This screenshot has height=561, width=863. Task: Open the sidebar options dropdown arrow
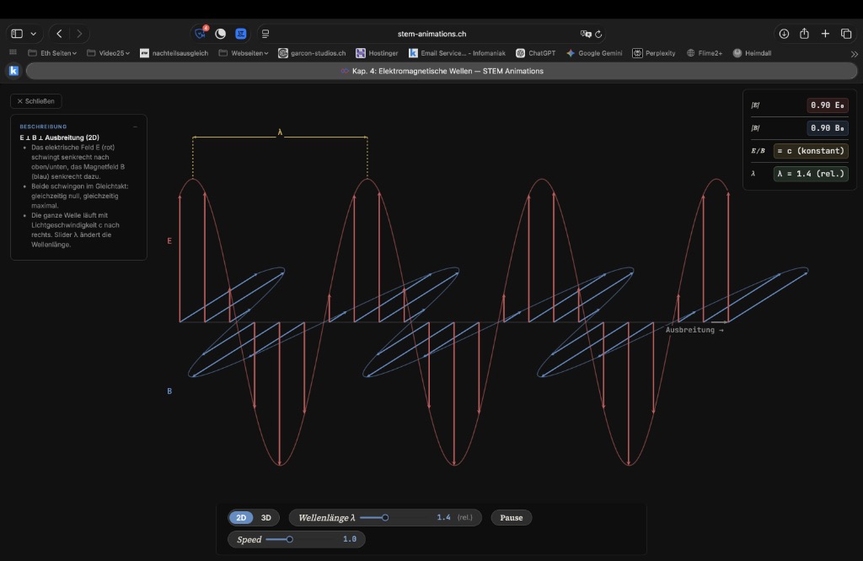pyautogui.click(x=34, y=34)
